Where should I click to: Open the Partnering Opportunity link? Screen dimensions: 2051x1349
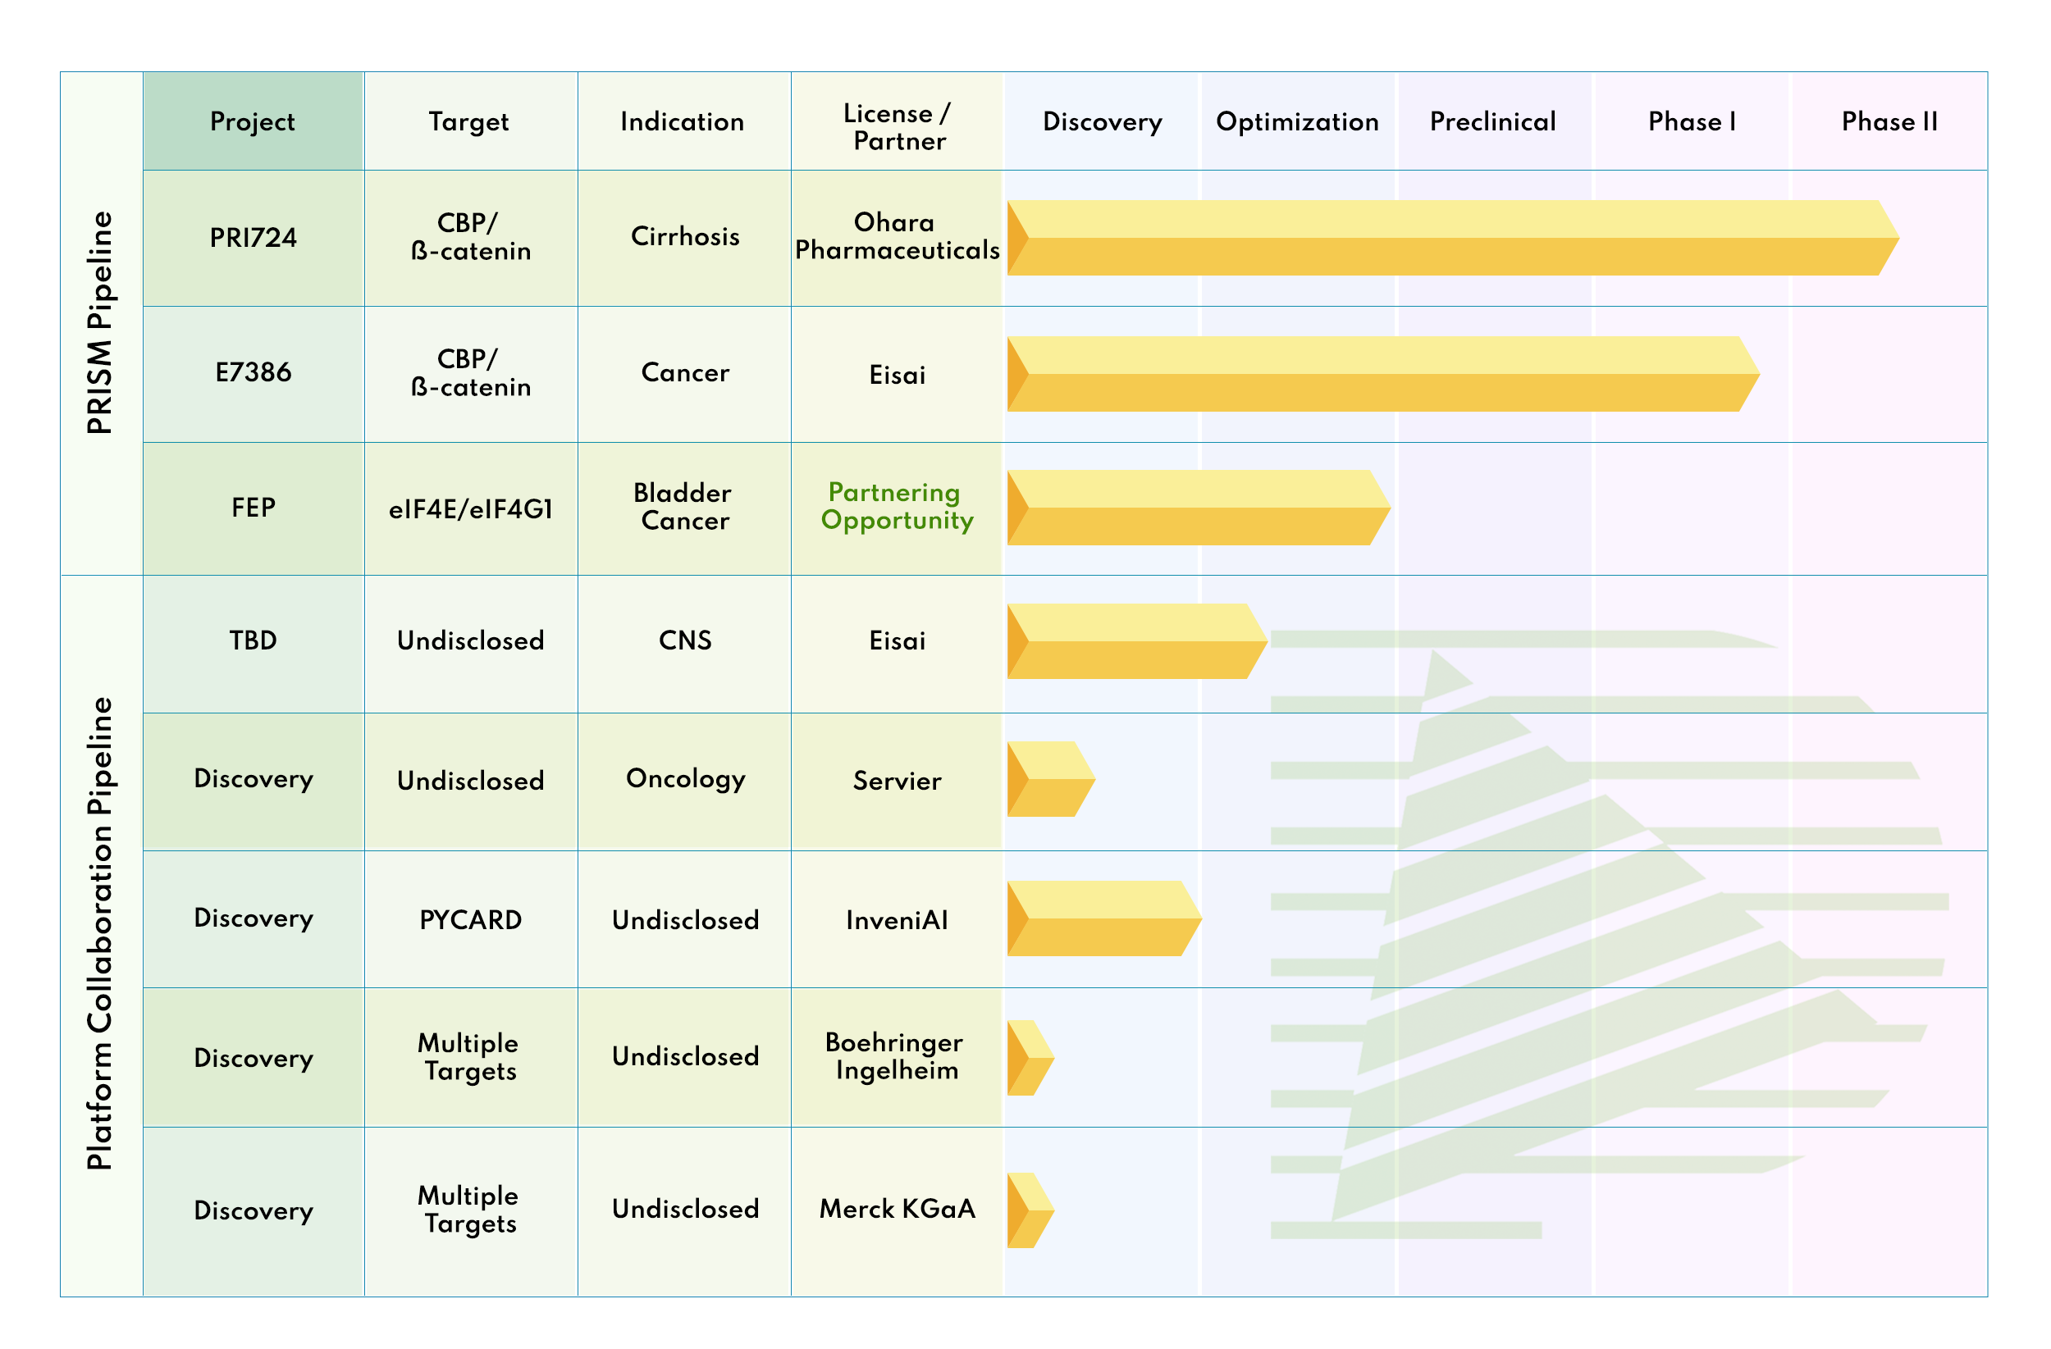click(896, 507)
